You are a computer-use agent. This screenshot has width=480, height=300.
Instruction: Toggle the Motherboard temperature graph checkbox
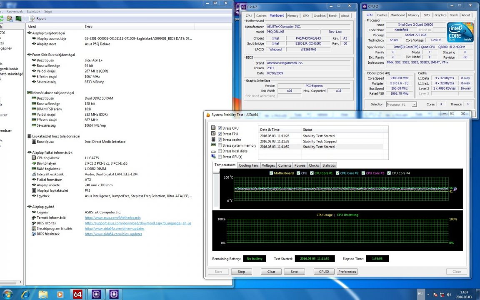(x=272, y=173)
